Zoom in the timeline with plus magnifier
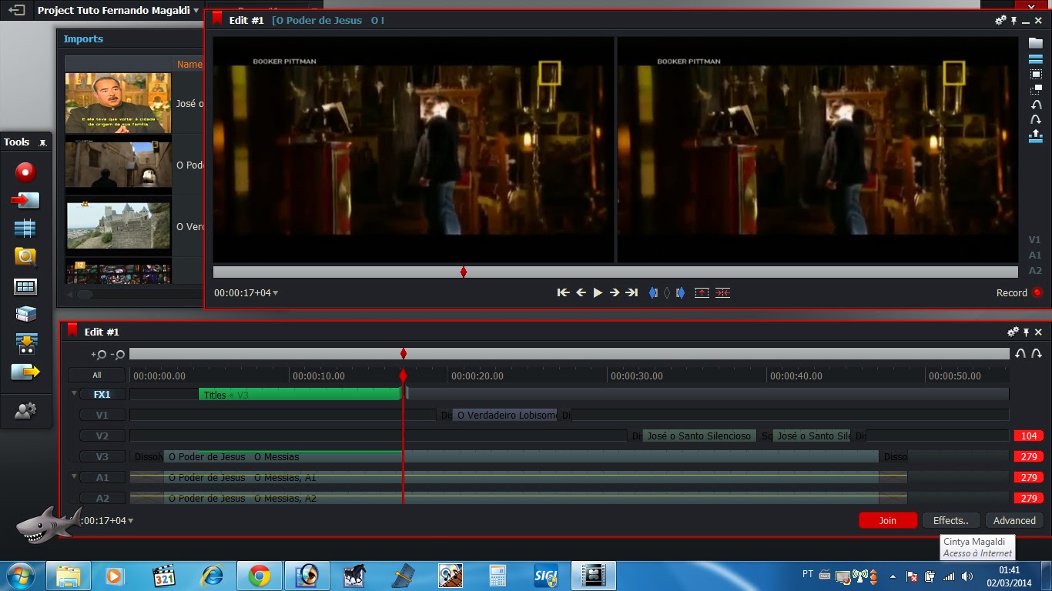 (x=99, y=355)
